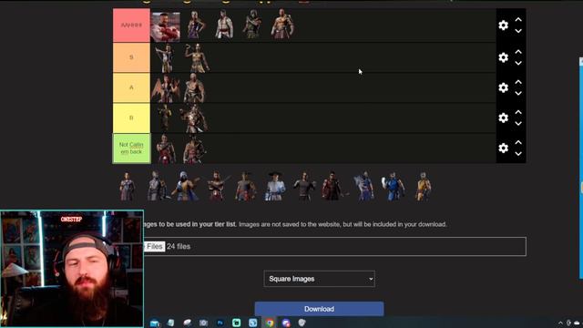583x328 pixels.
Task: Open the first taskbar icon with blue folder
Action: coord(155,323)
